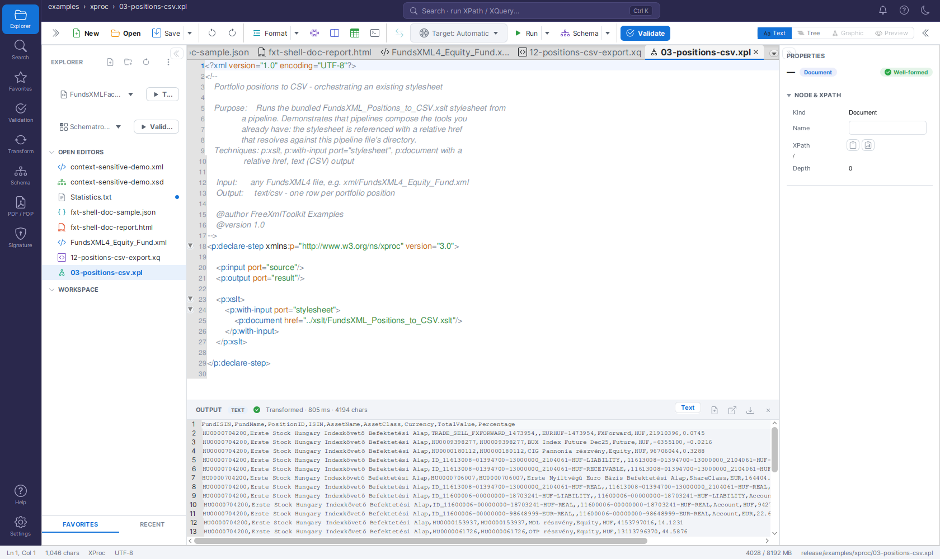Collapse the WORKSPACE section
This screenshot has height=559, width=940.
pos(52,290)
